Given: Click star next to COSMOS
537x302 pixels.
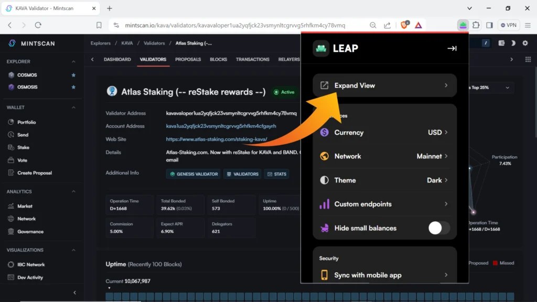Looking at the screenshot, I should (73, 75).
